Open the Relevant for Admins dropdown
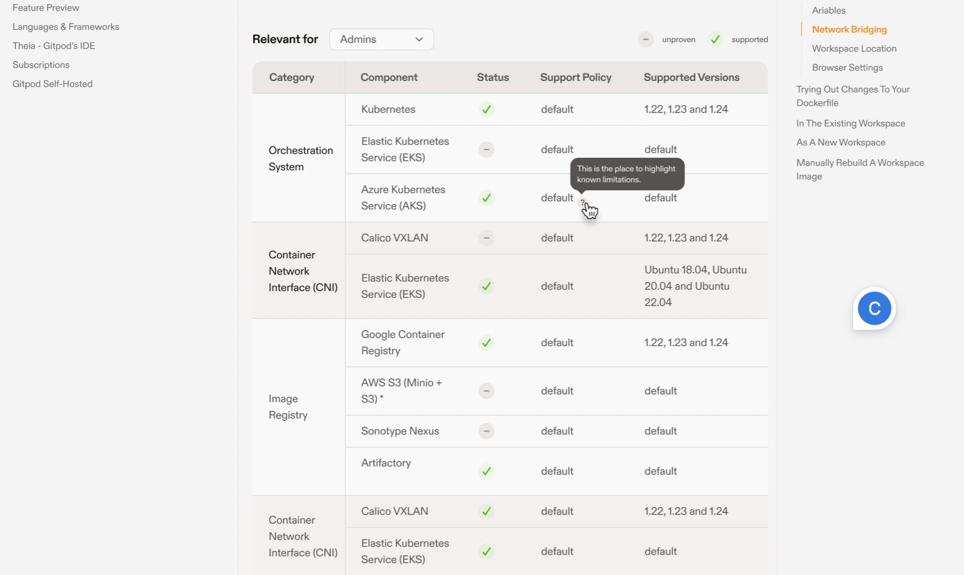The height and width of the screenshot is (575, 964). coord(381,40)
